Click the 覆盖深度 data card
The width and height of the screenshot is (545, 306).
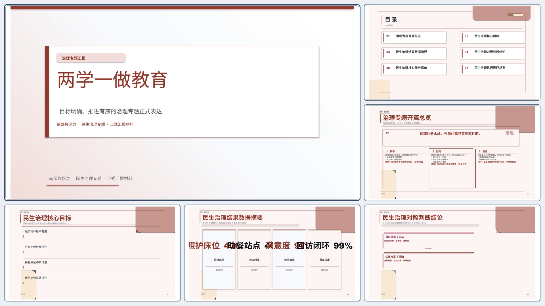[x=325, y=260]
